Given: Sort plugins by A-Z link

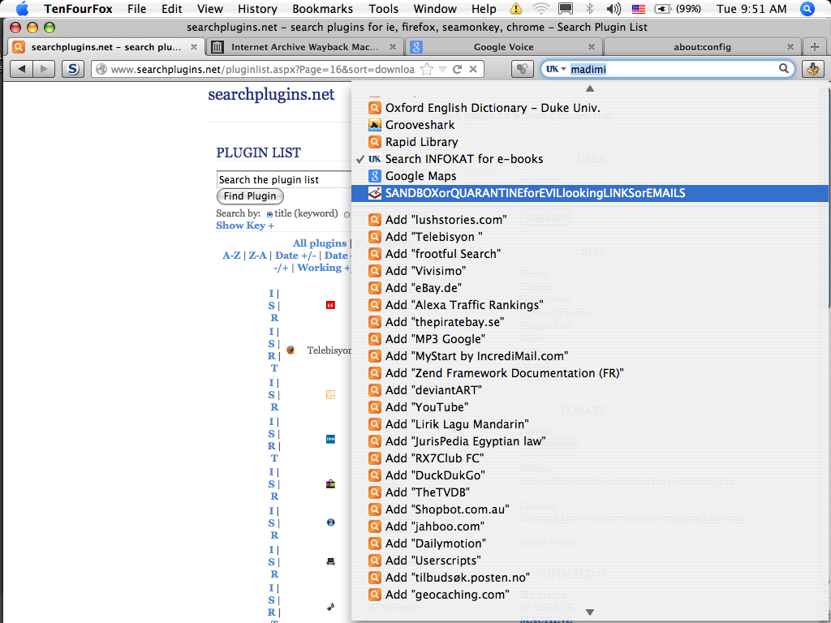Looking at the screenshot, I should coord(231,256).
